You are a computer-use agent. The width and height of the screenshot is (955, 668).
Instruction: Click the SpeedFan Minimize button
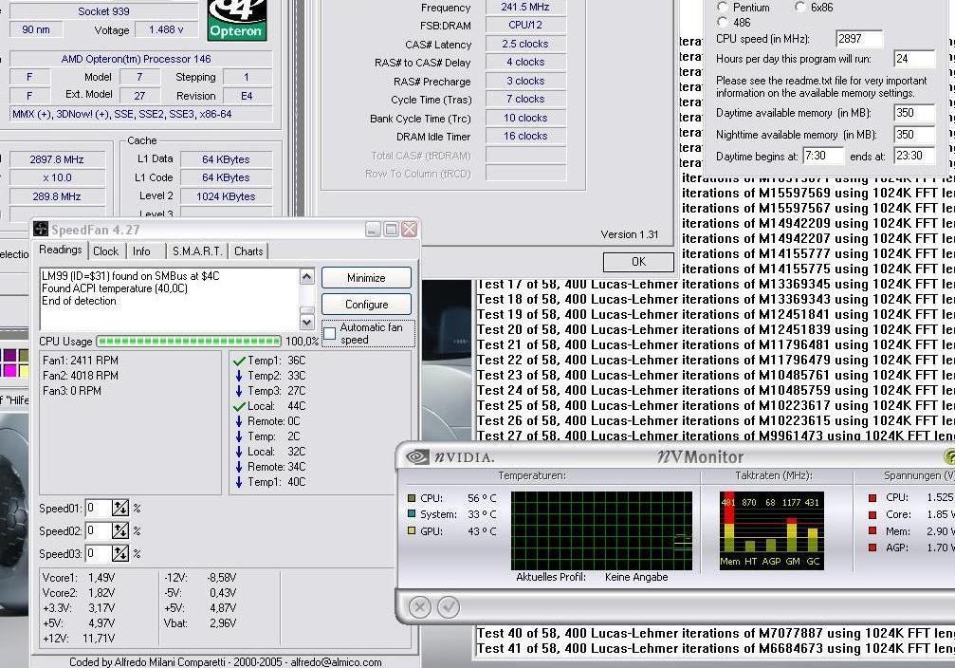tap(366, 278)
